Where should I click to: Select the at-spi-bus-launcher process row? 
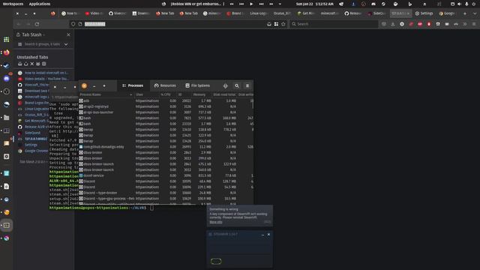pos(166,112)
